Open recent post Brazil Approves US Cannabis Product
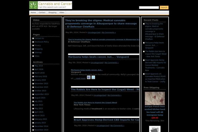 click(x=155, y=78)
